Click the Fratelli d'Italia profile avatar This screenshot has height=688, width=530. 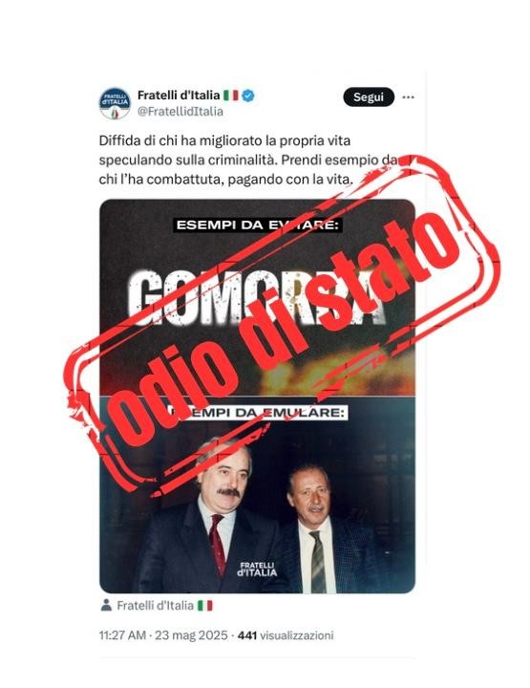115,103
